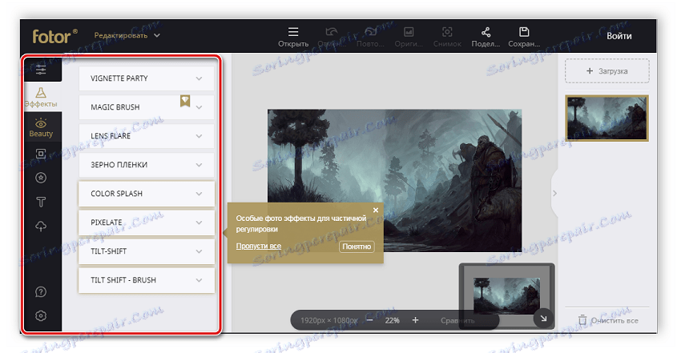Viewport: 677px width, 353px height.
Task: Click the undo Отмена icon
Action: 332,32
